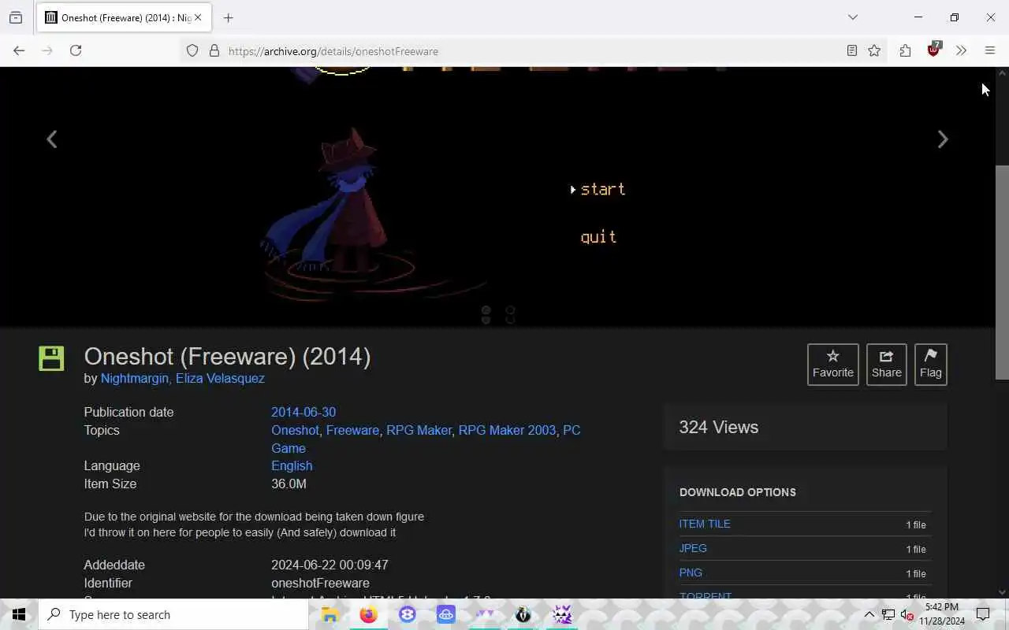Open the English language link
Screen dimensions: 1009x630
click(292, 466)
